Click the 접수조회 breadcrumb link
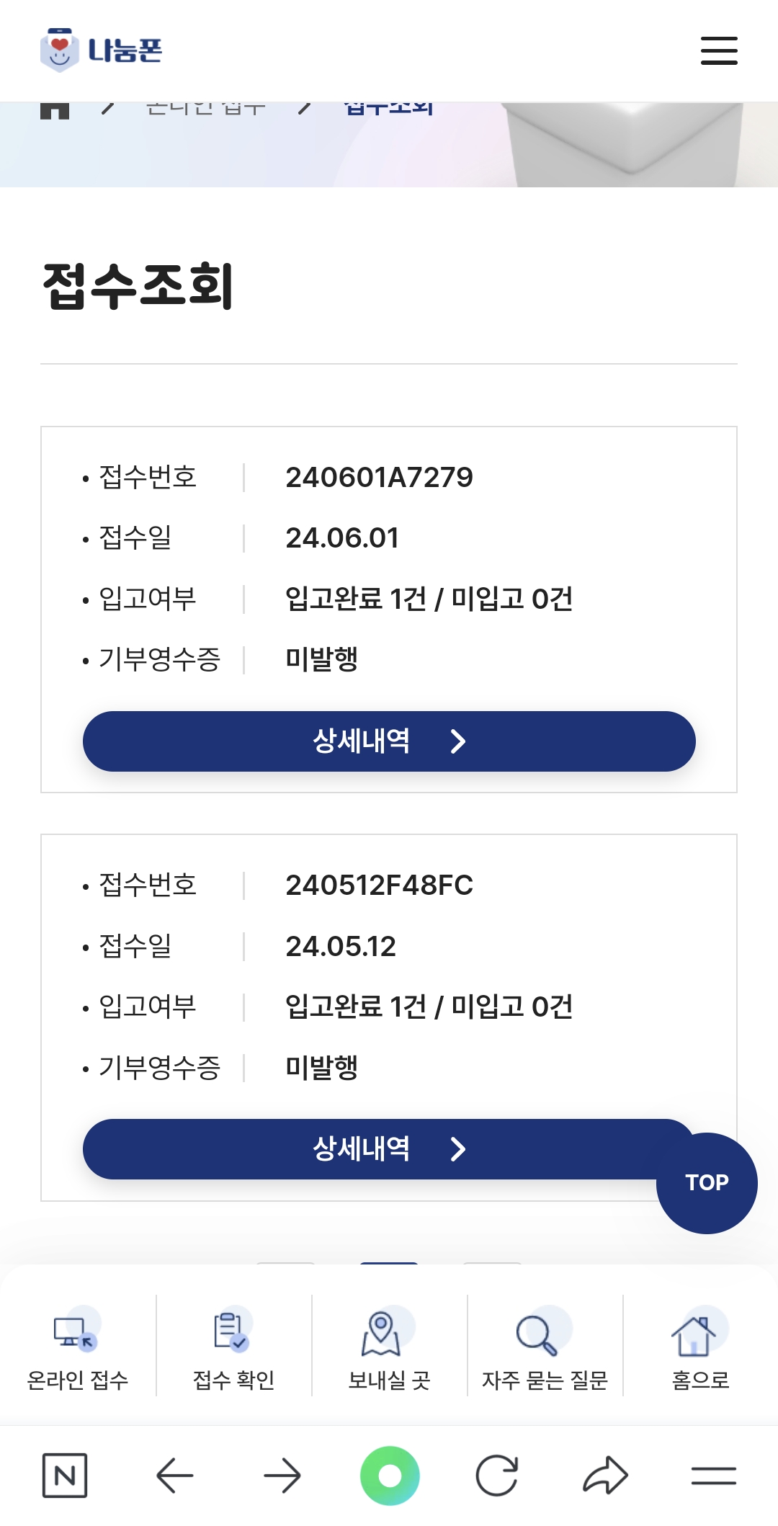Viewport: 778px width, 1526px height. 389,109
